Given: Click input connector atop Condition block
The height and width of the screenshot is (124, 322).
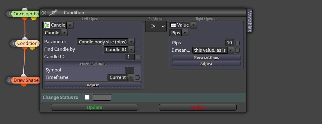Looking at the screenshot, I should point(25,39).
